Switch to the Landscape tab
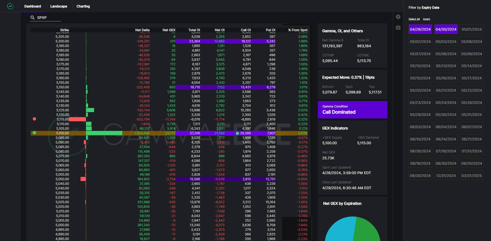491x241 pixels. point(59,6)
